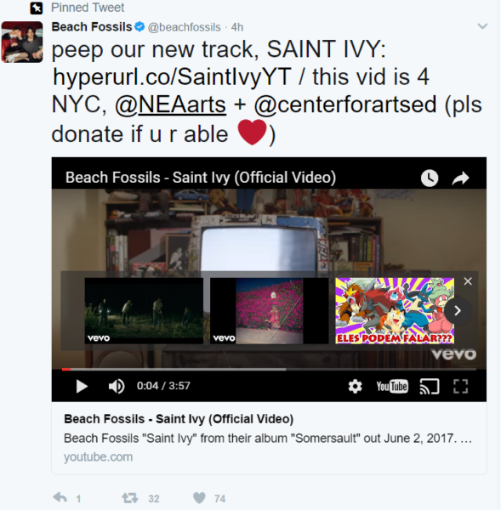The width and height of the screenshot is (501, 510).
Task: Open the hyperurl.co/SaintIvyYT link
Action: tap(172, 77)
